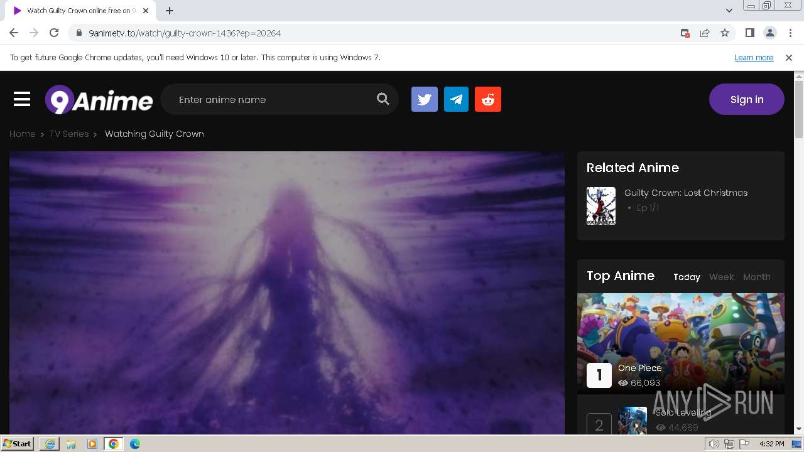Close the Guilty Crown tab
This screenshot has width=804, height=452.
(146, 11)
